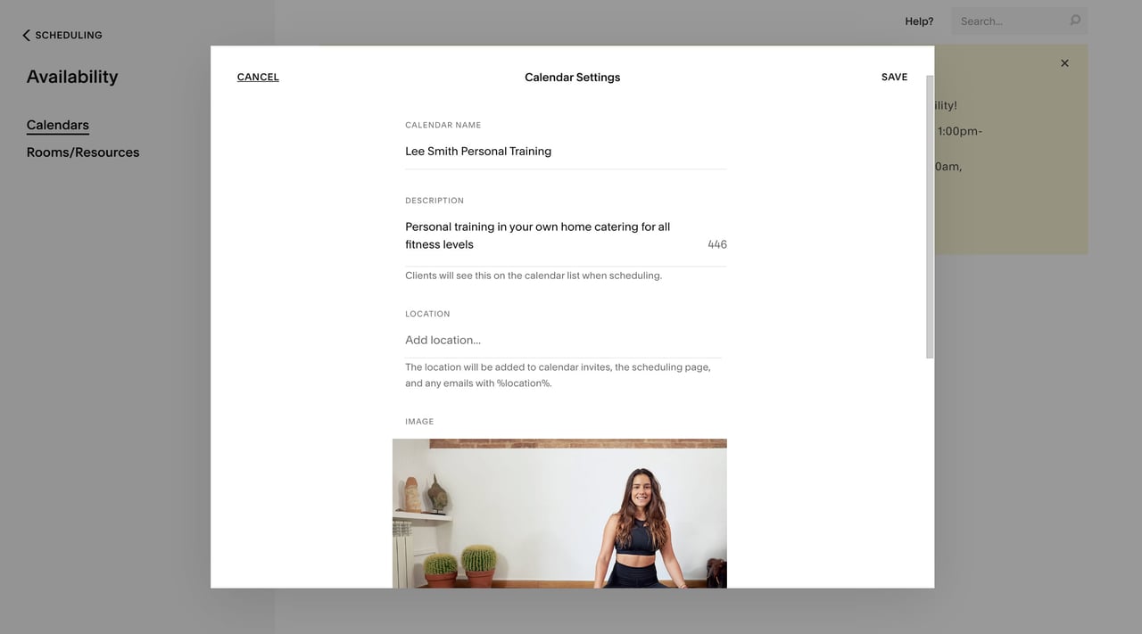Click the 446 character counter
Screen dimensions: 1142x634
coord(716,243)
